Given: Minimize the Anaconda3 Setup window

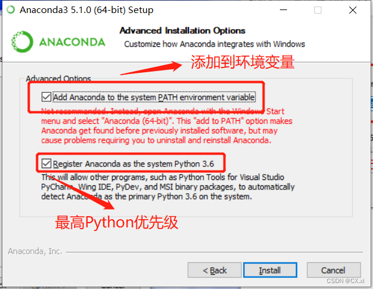Looking at the screenshot, I should pos(283,10).
